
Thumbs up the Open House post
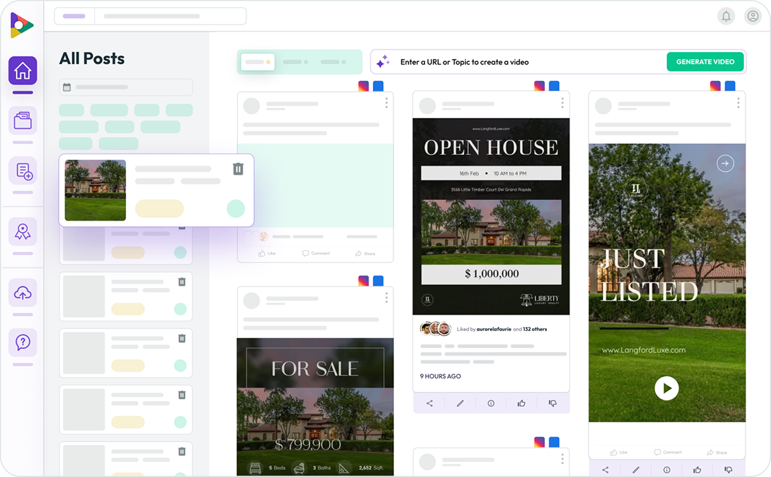[x=522, y=403]
